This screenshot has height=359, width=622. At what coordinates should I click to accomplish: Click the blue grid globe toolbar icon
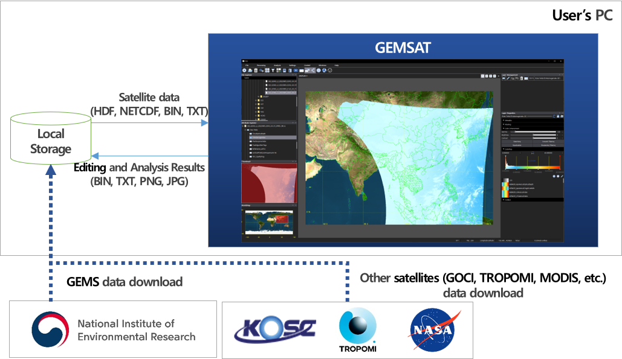click(319, 71)
